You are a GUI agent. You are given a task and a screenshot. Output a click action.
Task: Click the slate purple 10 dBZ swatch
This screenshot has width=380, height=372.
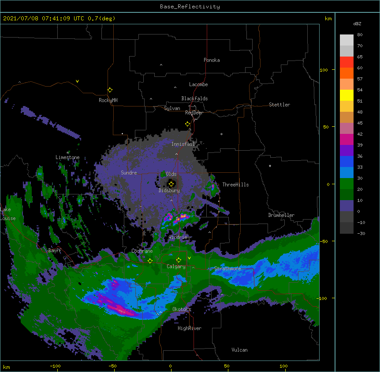346,205
